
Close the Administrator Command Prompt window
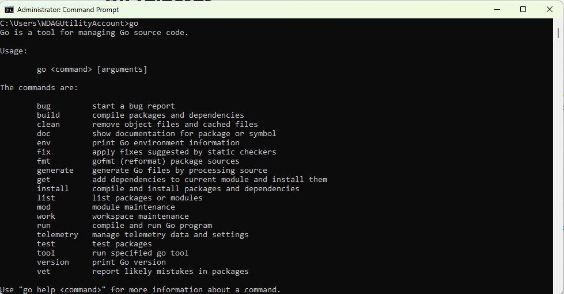549,10
